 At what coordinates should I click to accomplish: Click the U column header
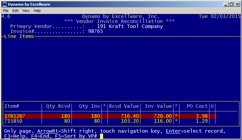pyautogui.click(x=212, y=106)
